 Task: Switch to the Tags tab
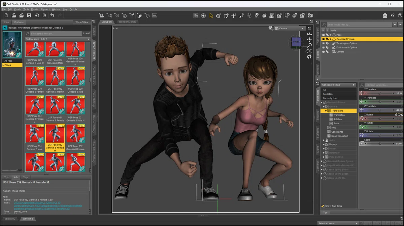25,177
